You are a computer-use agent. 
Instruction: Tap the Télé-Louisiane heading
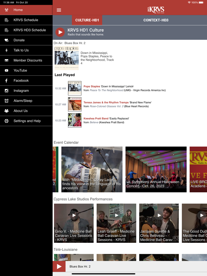click(x=65, y=249)
